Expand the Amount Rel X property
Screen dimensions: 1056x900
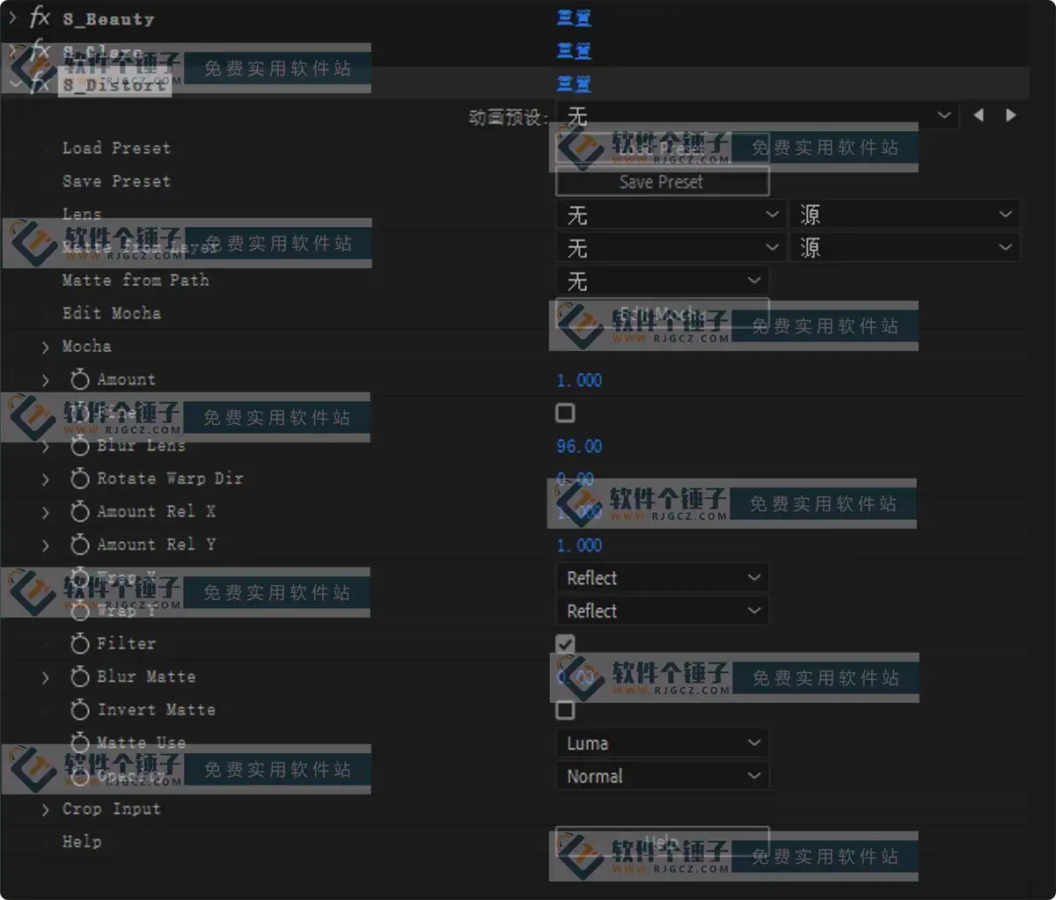(x=46, y=512)
